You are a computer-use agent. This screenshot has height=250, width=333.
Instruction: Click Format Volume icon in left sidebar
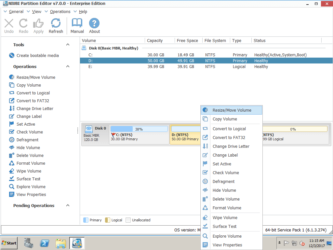pos(12,163)
